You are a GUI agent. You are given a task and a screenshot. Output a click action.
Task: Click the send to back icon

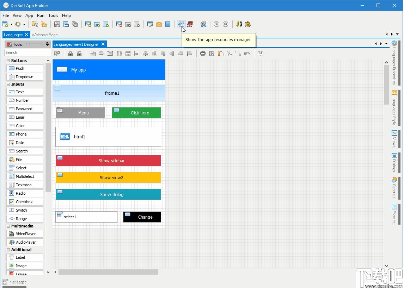(x=102, y=53)
